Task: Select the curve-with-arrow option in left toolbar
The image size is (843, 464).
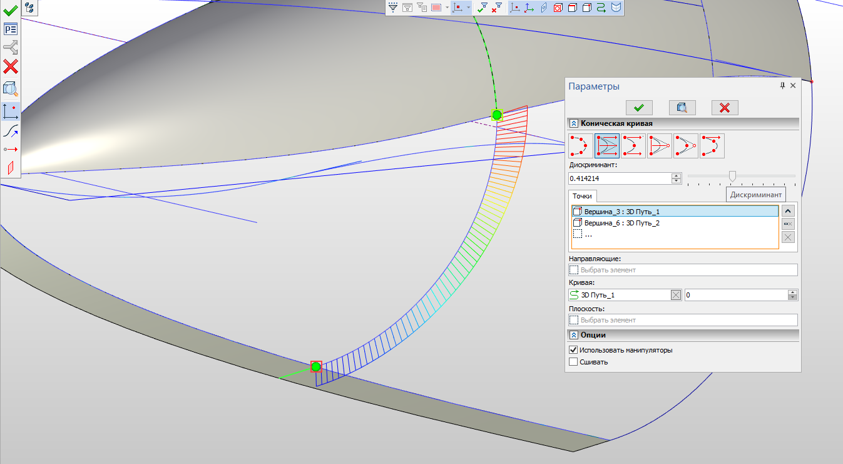Action: point(11,131)
